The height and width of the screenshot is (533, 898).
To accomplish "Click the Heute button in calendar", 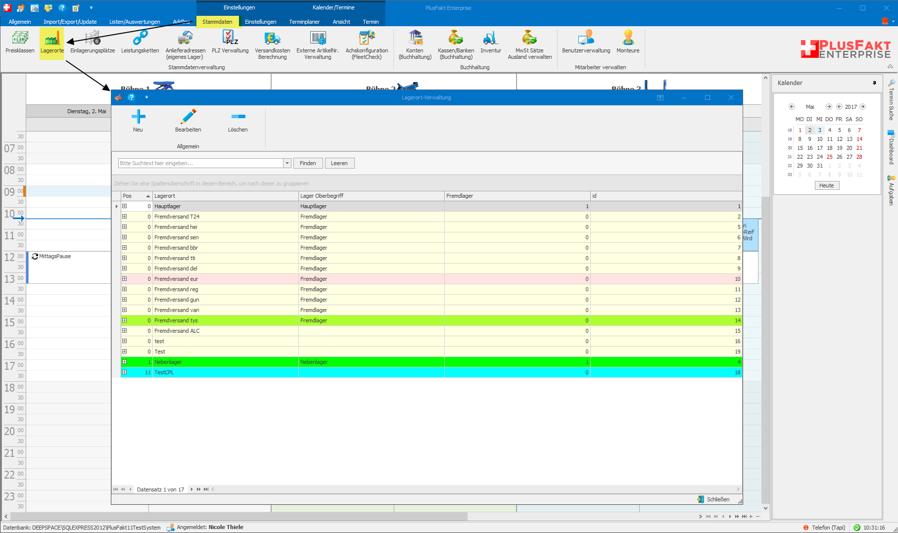I will pyautogui.click(x=826, y=185).
